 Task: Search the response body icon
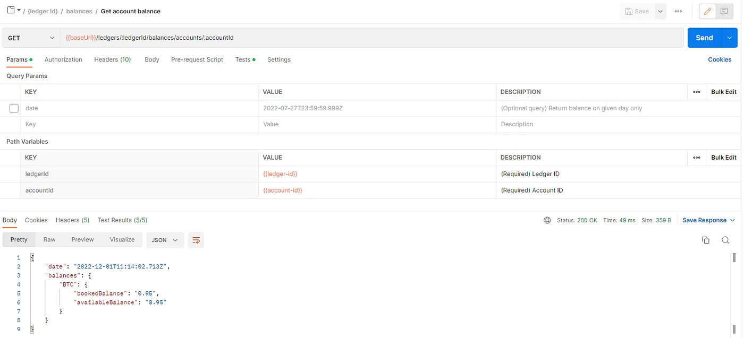click(x=725, y=240)
